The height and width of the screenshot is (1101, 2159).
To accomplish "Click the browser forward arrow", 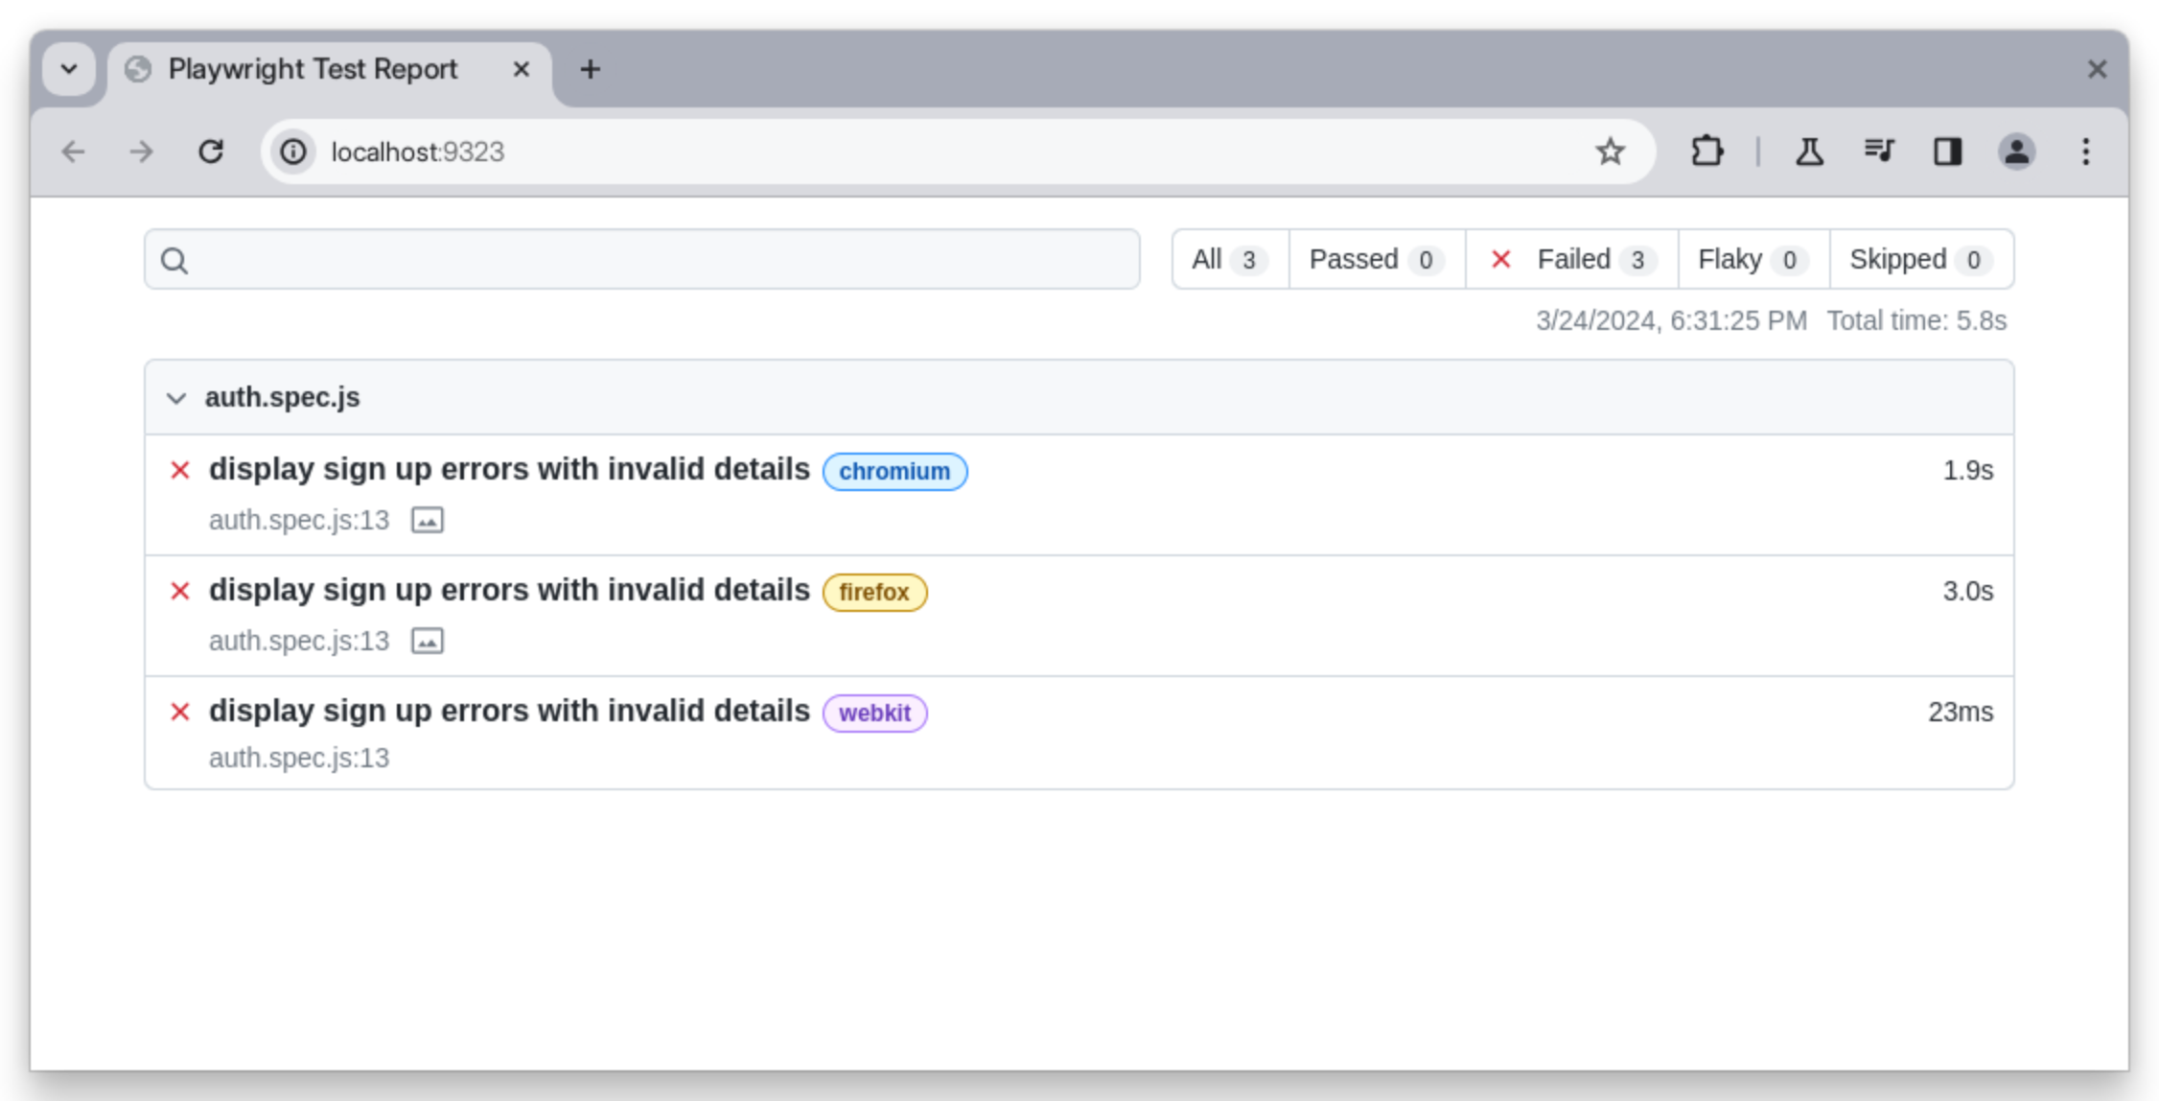I will click(141, 152).
